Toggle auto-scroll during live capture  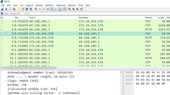point(60,9)
